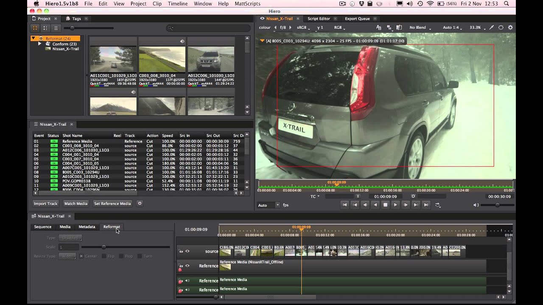Expand the Conform (23) bin
Screen dimensions: 543x305
tap(40, 44)
